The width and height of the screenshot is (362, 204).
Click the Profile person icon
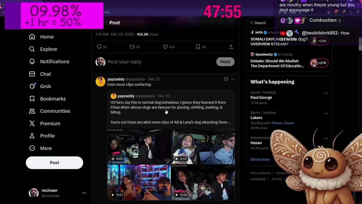(x=32, y=136)
